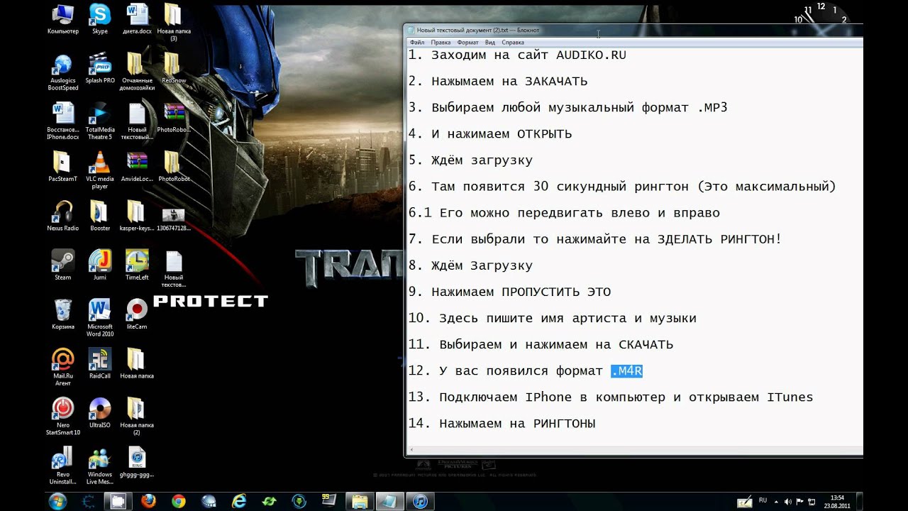This screenshot has height=511, width=908.
Task: Select the Skype desktop shortcut
Action: click(x=100, y=19)
